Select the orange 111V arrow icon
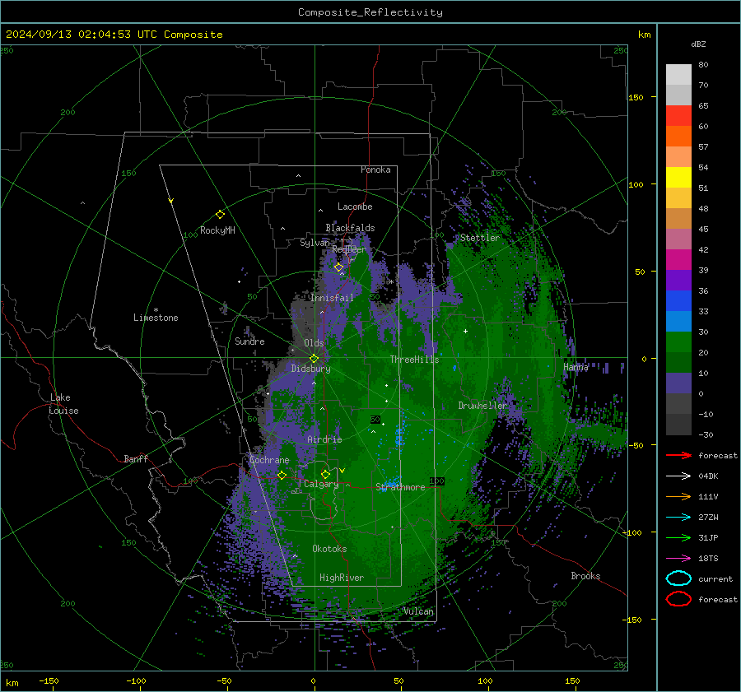Screen dimensions: 741x692 tap(678, 496)
